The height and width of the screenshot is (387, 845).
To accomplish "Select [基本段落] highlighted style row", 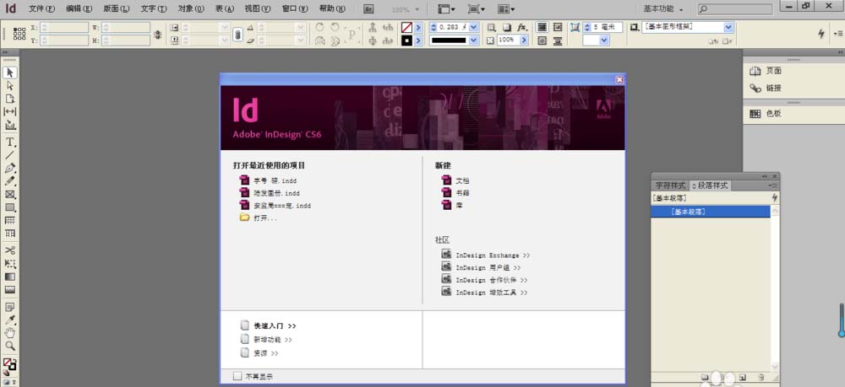I will click(711, 212).
